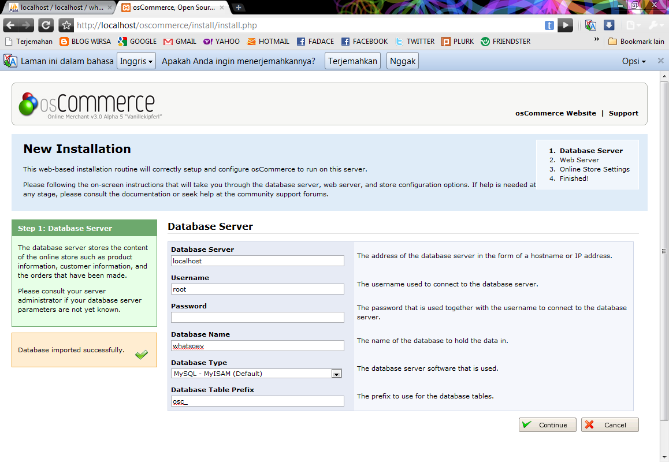Show hidden bookmarks via double chevron
Image resolution: width=669 pixels, height=462 pixels.
coord(596,40)
